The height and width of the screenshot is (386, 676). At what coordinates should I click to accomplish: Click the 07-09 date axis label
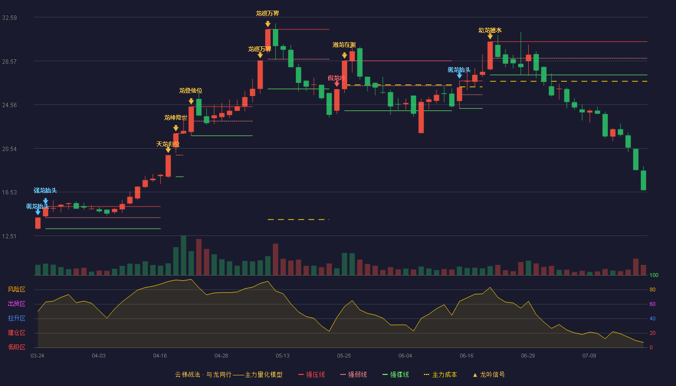[589, 356]
